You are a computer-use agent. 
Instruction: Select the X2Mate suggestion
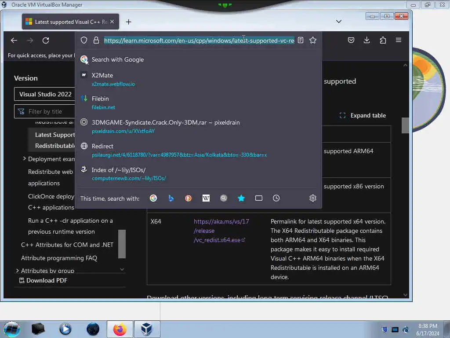pyautogui.click(x=199, y=79)
